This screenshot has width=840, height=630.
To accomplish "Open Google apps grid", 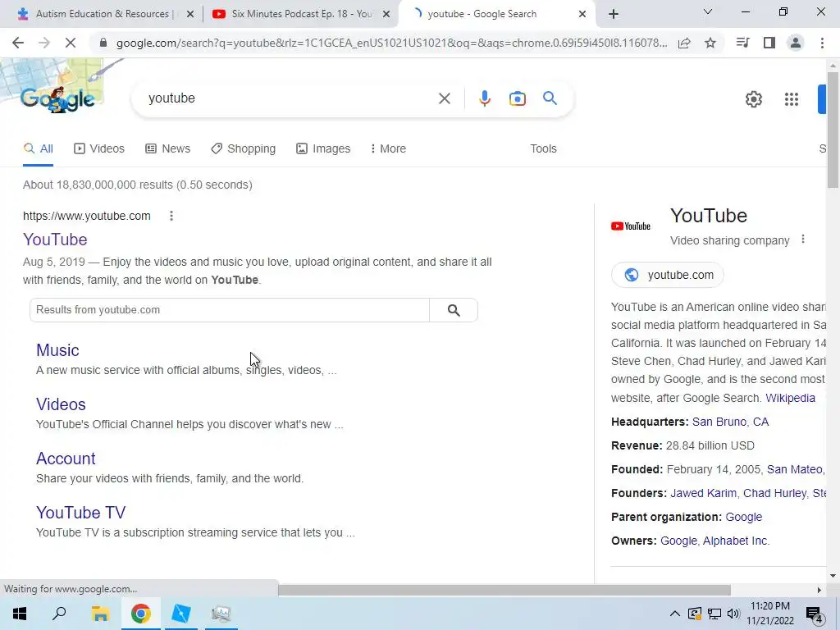I will pyautogui.click(x=792, y=99).
